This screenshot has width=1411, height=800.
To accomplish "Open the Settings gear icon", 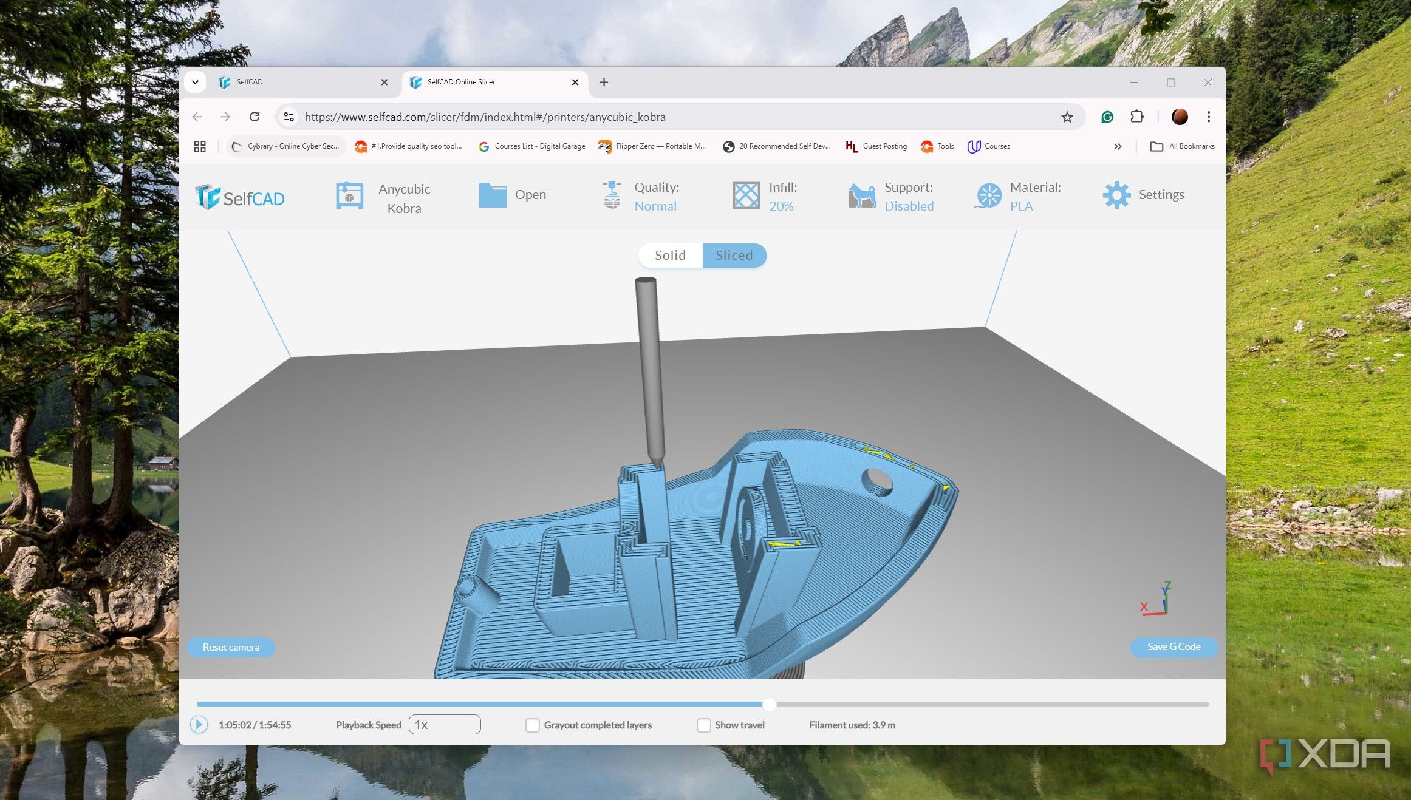I will (x=1116, y=195).
